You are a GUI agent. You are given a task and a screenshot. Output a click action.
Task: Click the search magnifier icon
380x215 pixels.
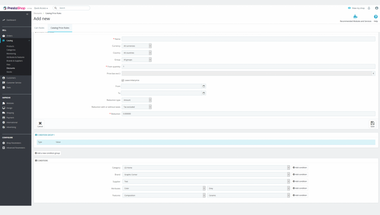point(55,8)
